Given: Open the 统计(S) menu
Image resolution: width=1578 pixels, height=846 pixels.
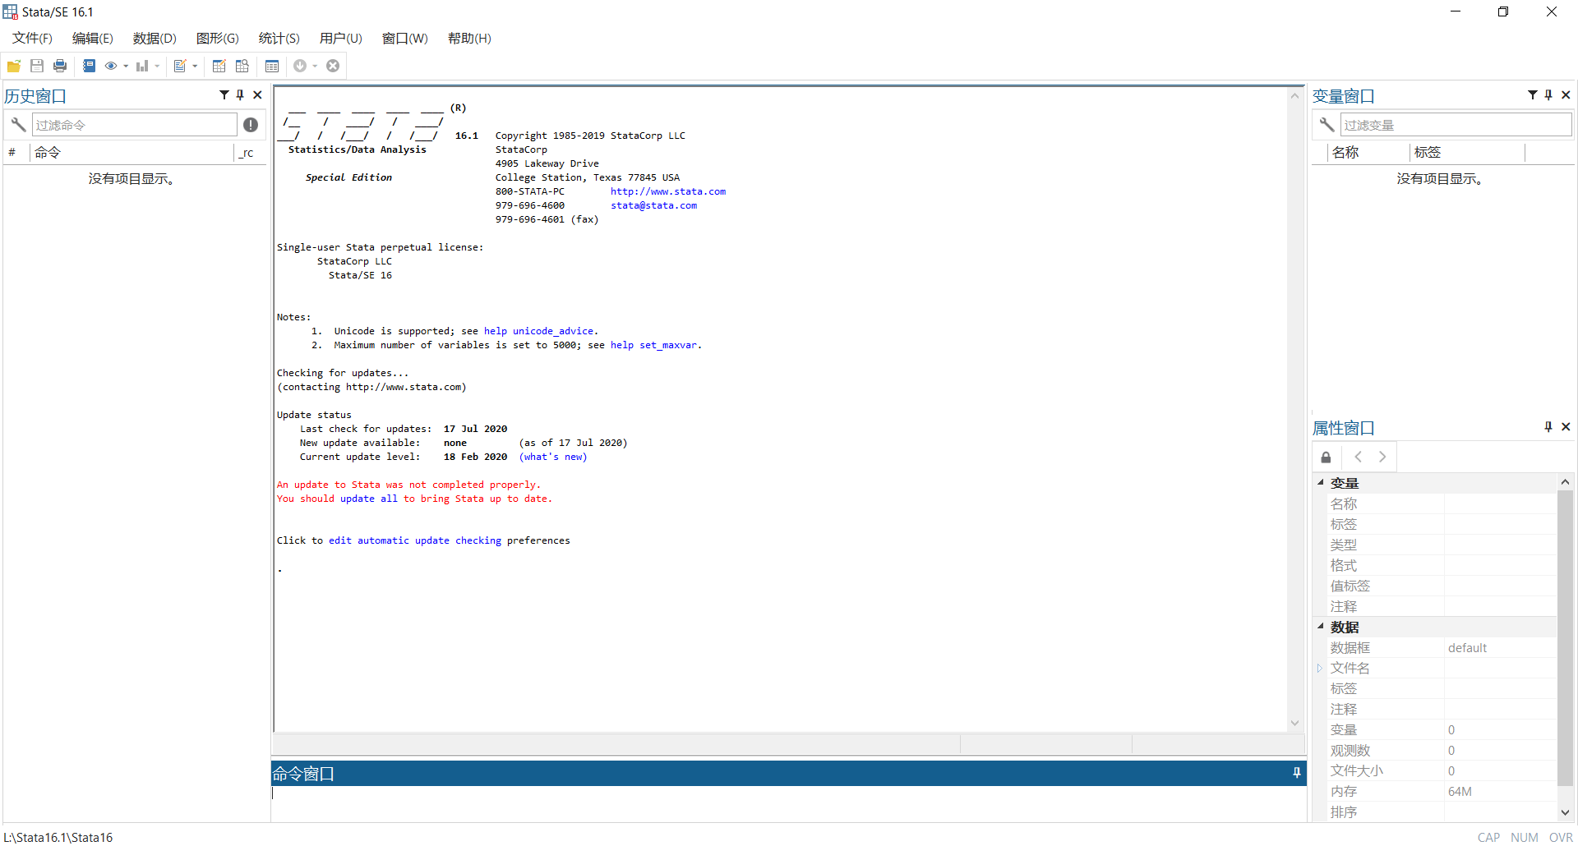Looking at the screenshot, I should (279, 39).
